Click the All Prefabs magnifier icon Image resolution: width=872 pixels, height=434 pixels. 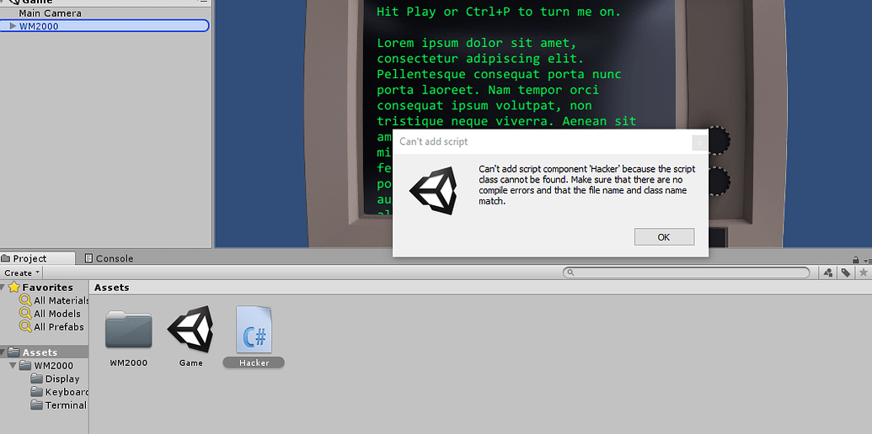pos(25,327)
